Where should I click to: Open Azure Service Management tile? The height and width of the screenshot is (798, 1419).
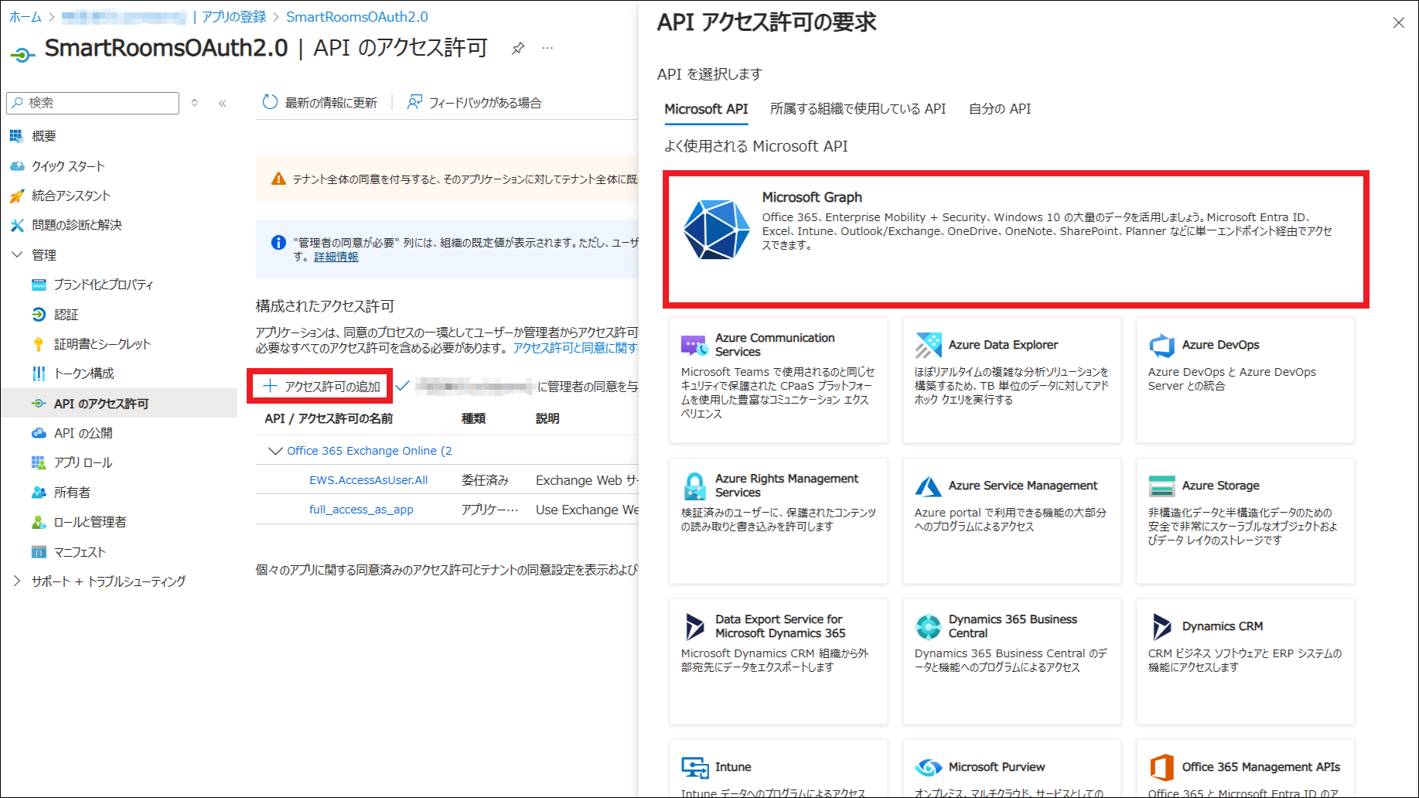pos(1011,520)
